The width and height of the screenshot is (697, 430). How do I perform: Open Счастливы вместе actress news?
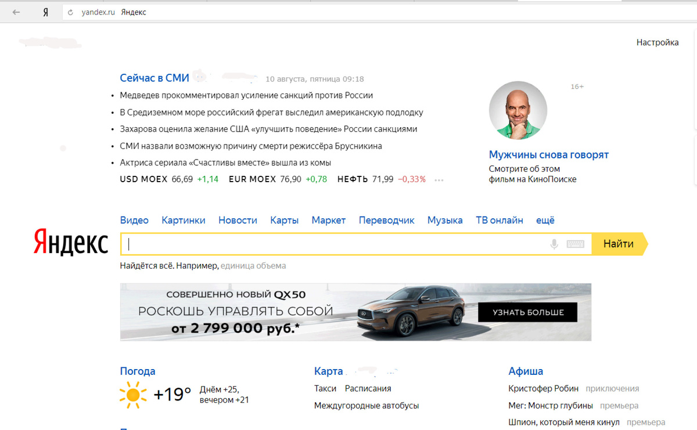click(x=225, y=162)
